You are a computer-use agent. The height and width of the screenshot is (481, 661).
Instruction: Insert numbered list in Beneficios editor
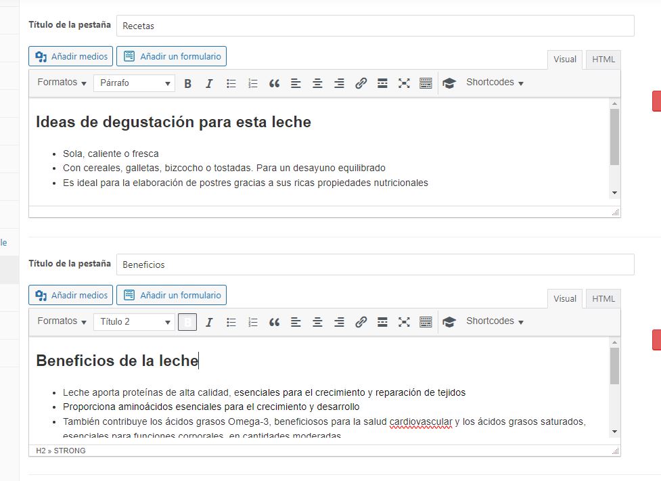252,322
